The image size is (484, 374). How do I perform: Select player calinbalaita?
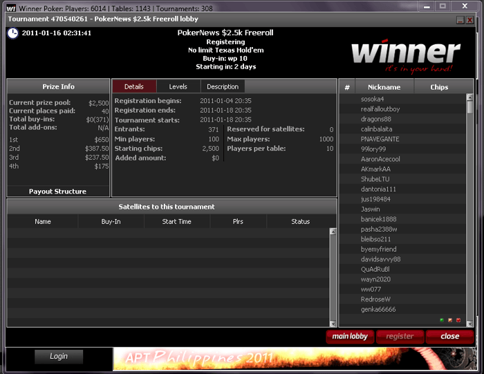point(403,129)
